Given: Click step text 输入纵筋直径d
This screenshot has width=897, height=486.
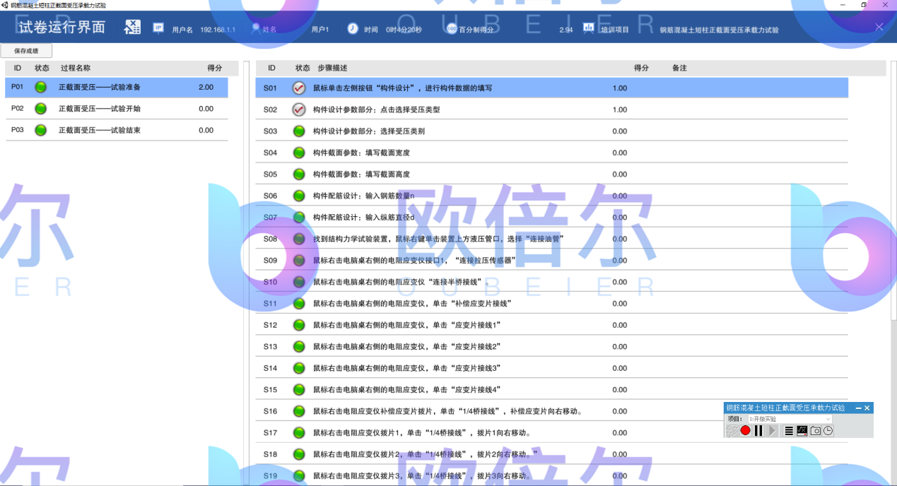Looking at the screenshot, I should coord(390,218).
